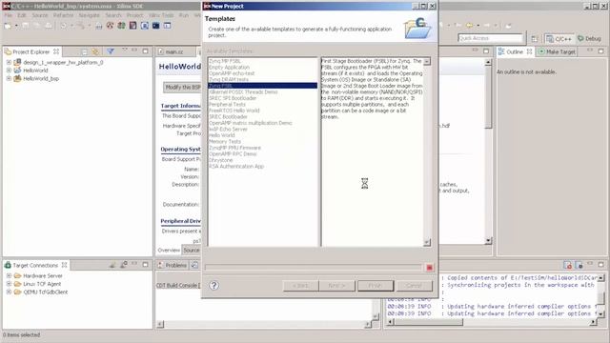This screenshot has width=610, height=343.
Task: Click the second icon in the SDK Log toolbar
Action: (579, 265)
